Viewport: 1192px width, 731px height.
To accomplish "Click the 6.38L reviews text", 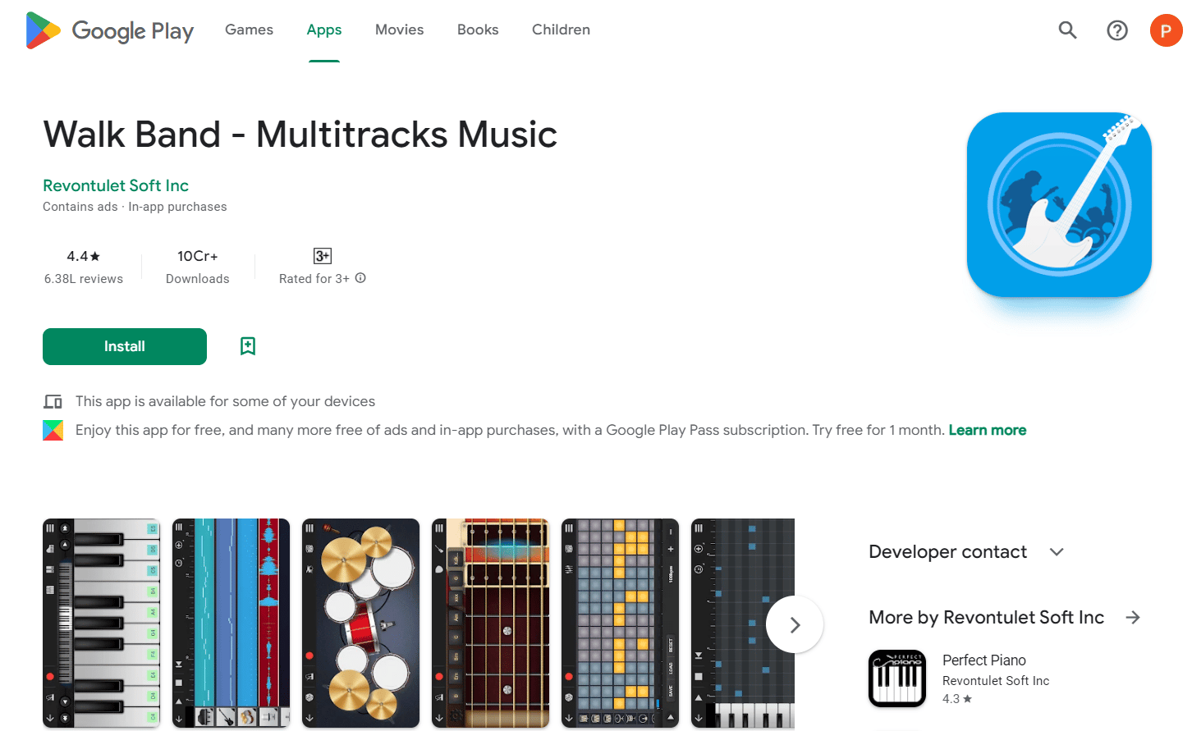I will pos(84,279).
